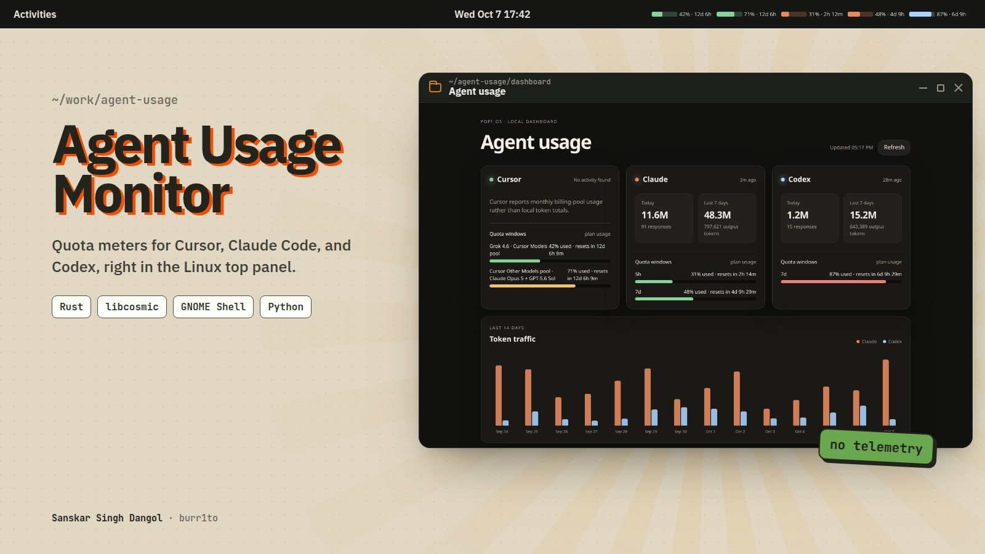Click the Cursor green status dot
Image resolution: width=985 pixels, height=554 pixels.
pyautogui.click(x=491, y=180)
